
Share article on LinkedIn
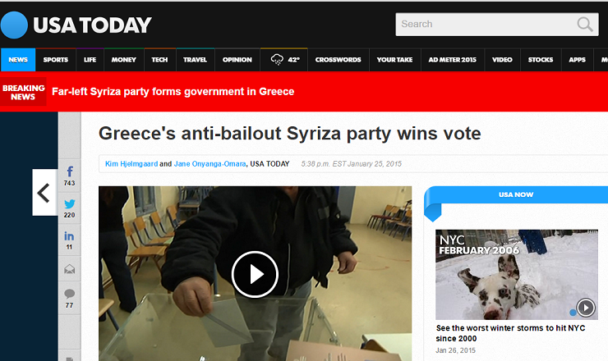pos(69,240)
